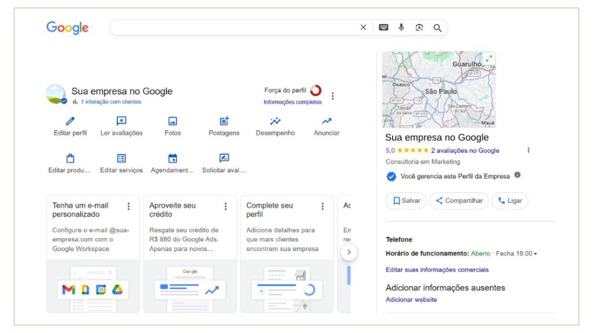Image resolution: width=593 pixels, height=333 pixels.
Task: Open Tenha um e-mail personalizado card title
Action: (x=80, y=210)
